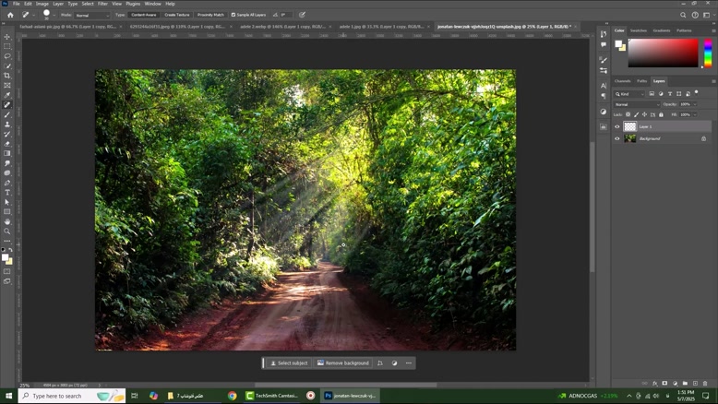Image resolution: width=718 pixels, height=404 pixels.
Task: Select the Path Selection tool
Action: click(x=6, y=202)
